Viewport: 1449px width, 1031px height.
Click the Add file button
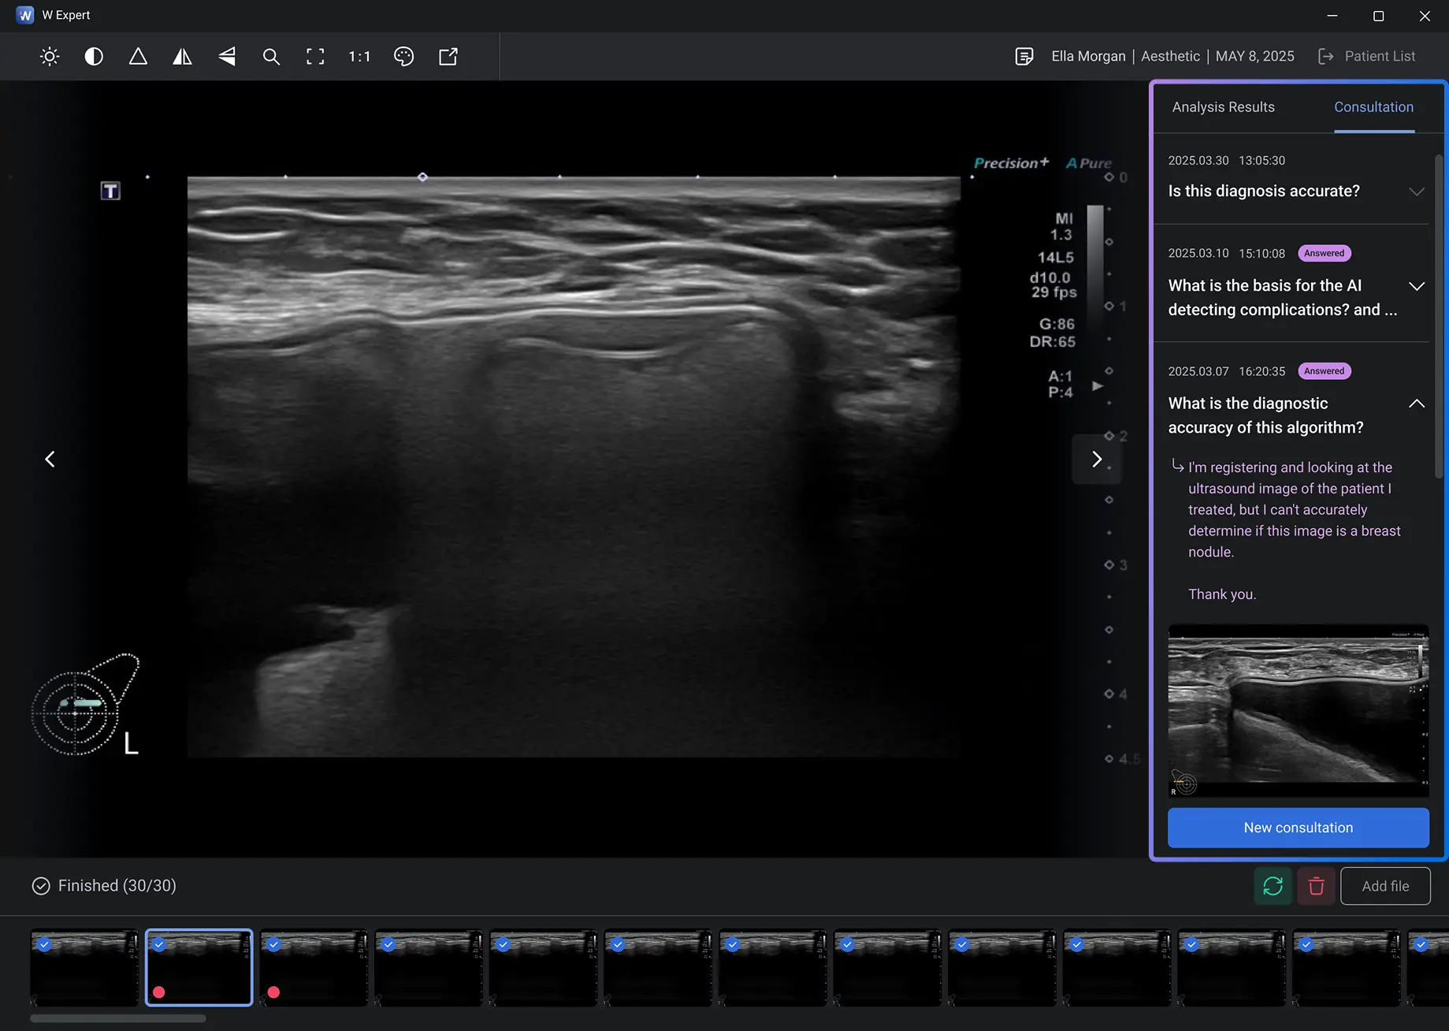point(1385,886)
